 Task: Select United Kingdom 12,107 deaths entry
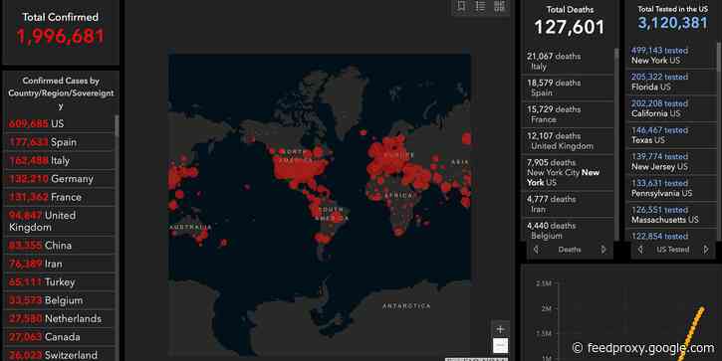(x=569, y=141)
